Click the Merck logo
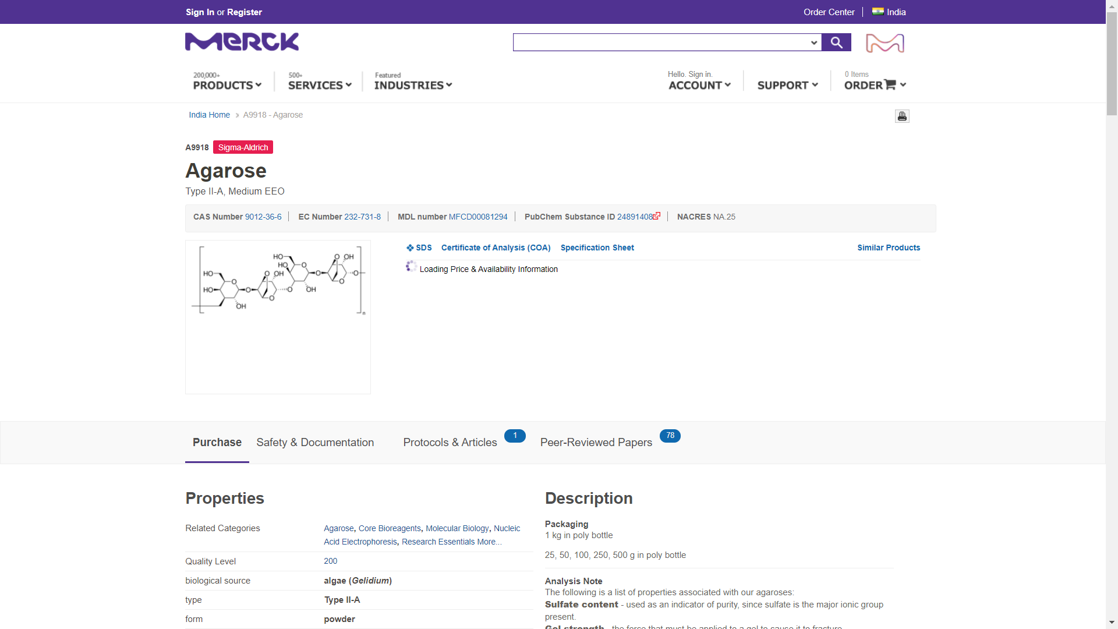 click(242, 42)
